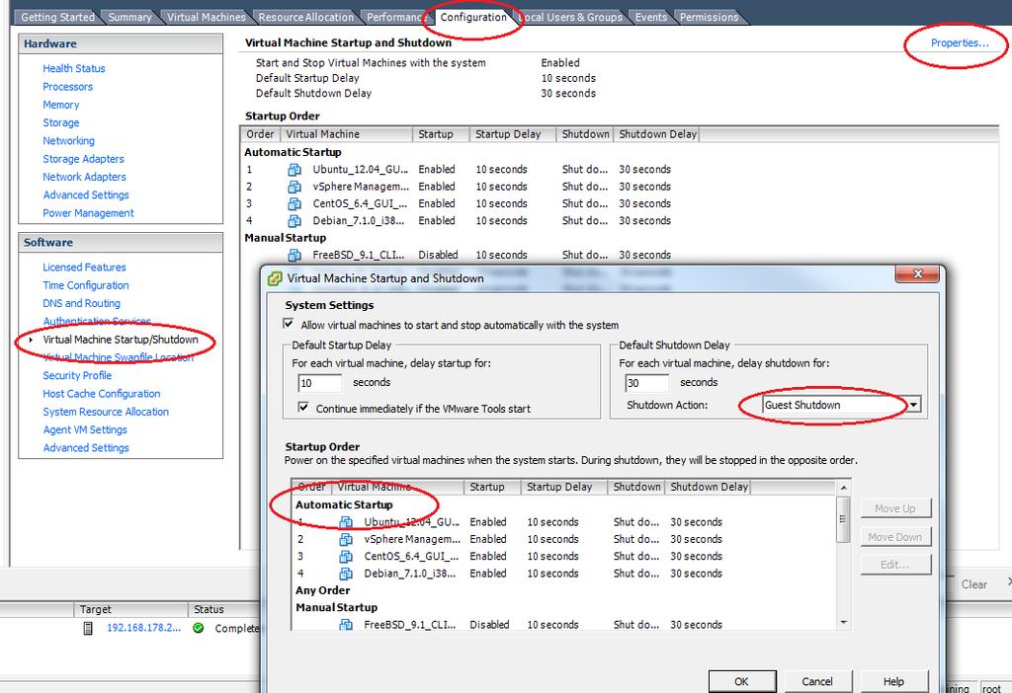Click FreeBSD_9.1 VM icon in background list
Viewport: 1012px width, 693px height.
pos(295,255)
